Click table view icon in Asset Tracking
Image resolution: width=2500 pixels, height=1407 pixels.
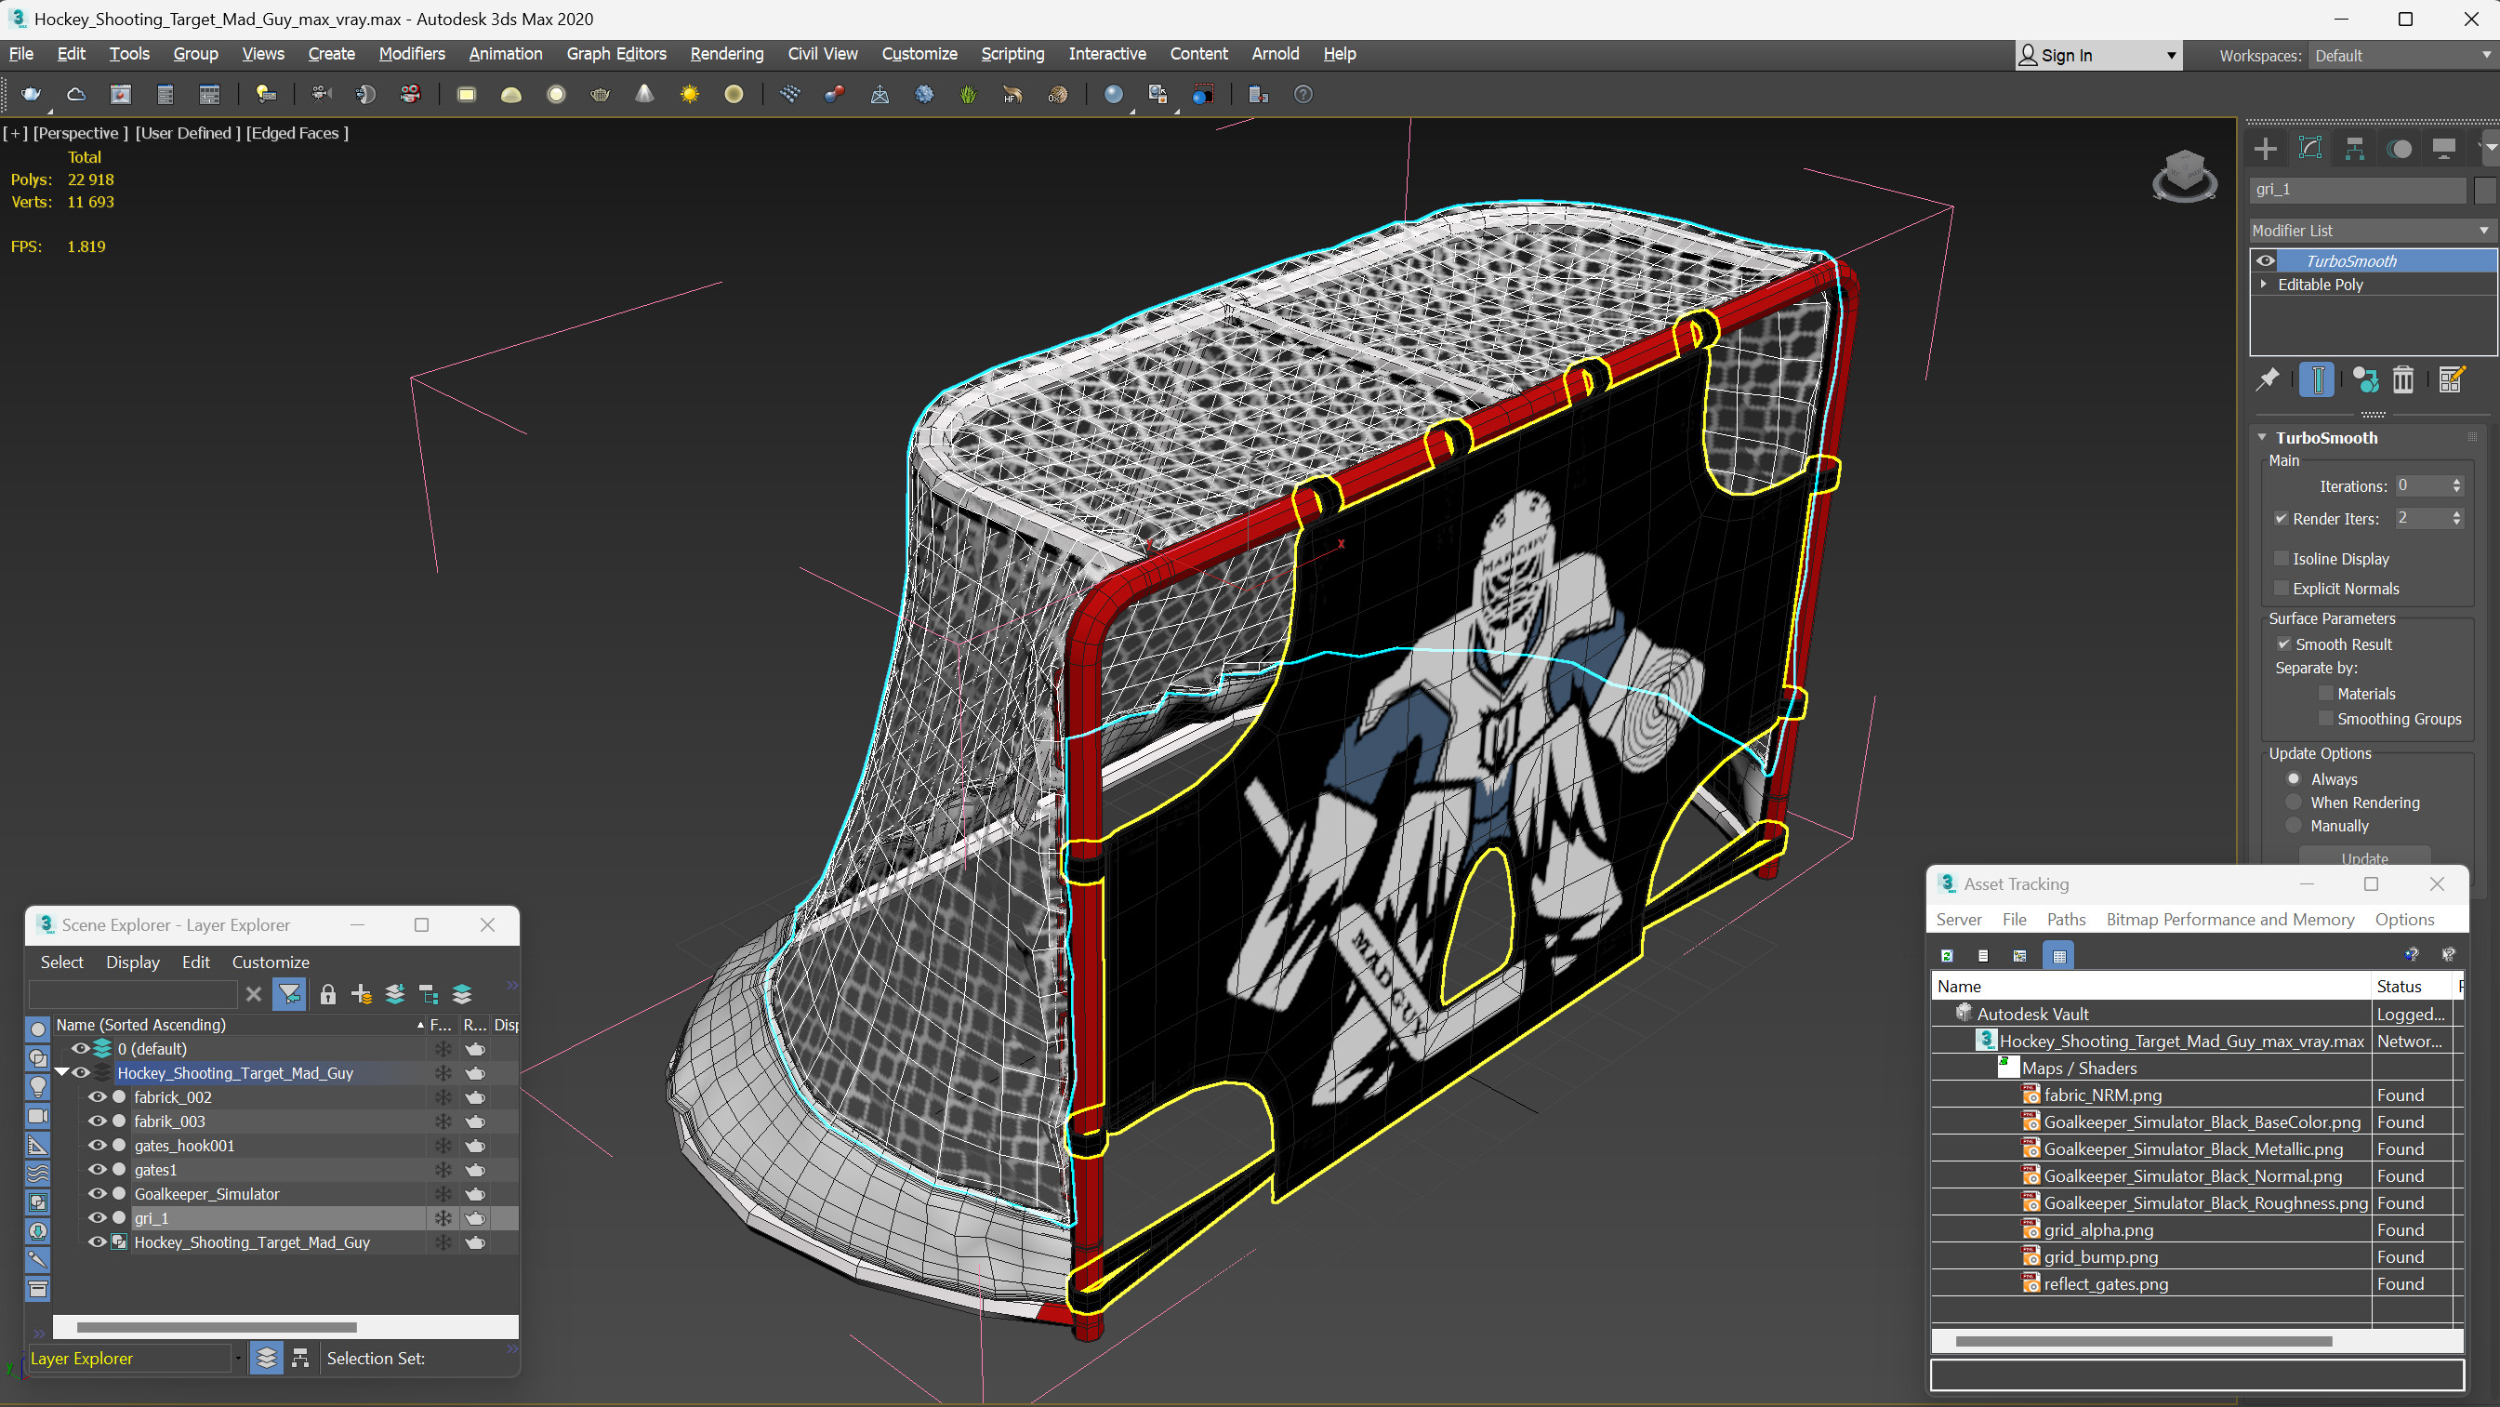click(2058, 957)
